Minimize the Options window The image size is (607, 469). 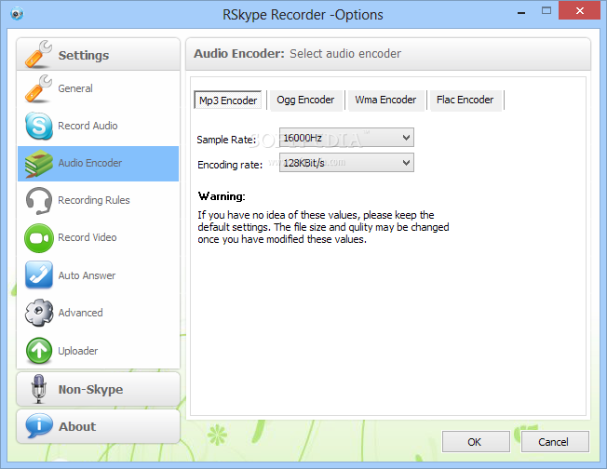(521, 11)
